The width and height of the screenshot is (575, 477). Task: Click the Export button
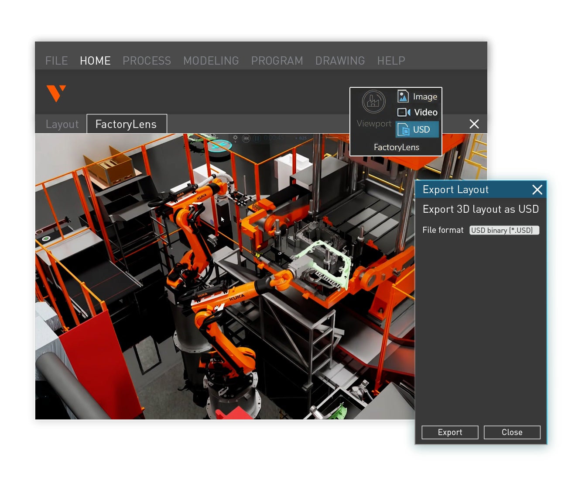pos(450,432)
